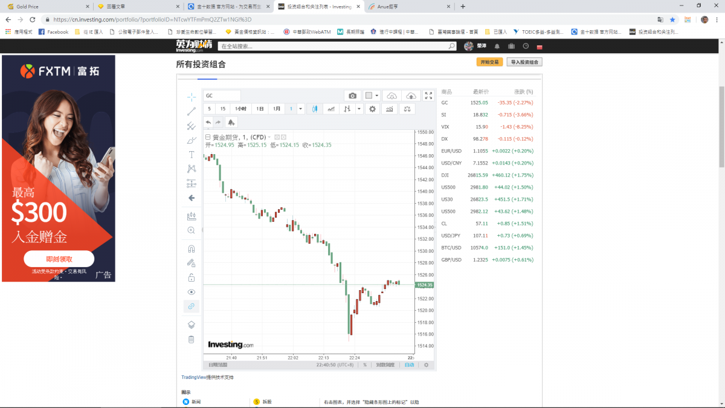Select the bar chart style icon
725x408 pixels.
347,109
